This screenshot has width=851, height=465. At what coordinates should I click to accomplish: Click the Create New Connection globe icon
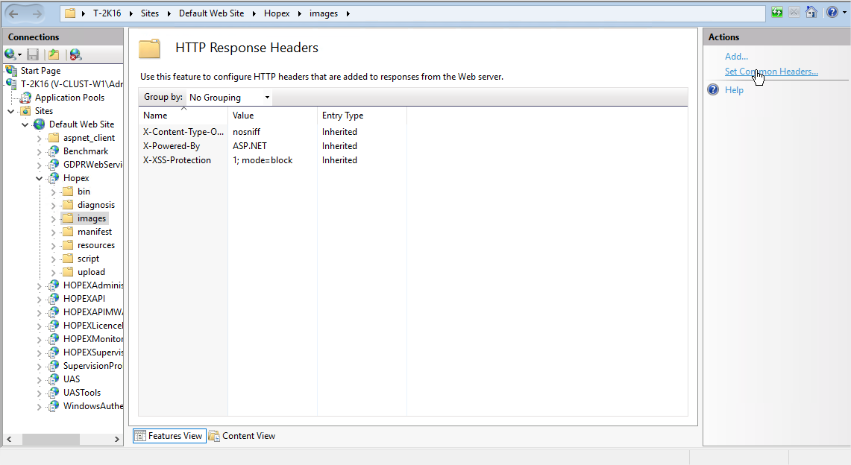[x=10, y=54]
